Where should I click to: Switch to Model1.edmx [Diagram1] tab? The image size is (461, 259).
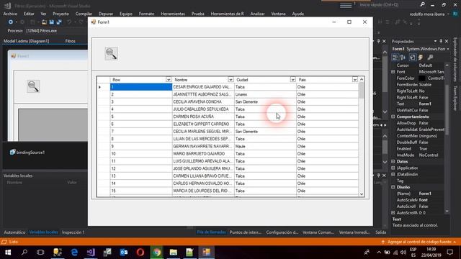(27, 41)
